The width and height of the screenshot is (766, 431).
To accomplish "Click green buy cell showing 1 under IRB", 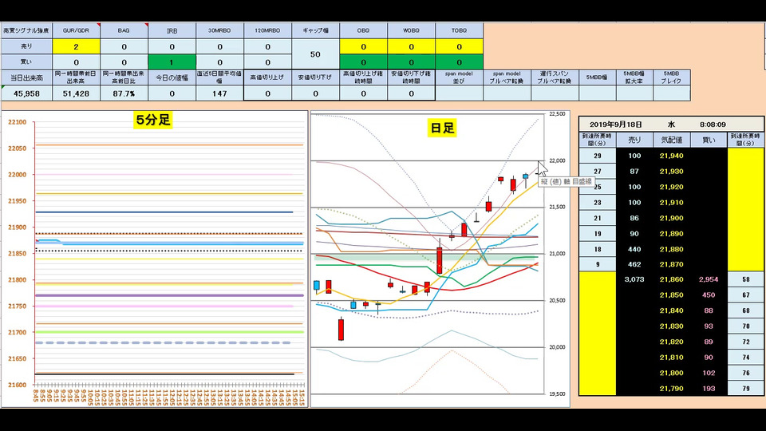I will click(x=172, y=62).
